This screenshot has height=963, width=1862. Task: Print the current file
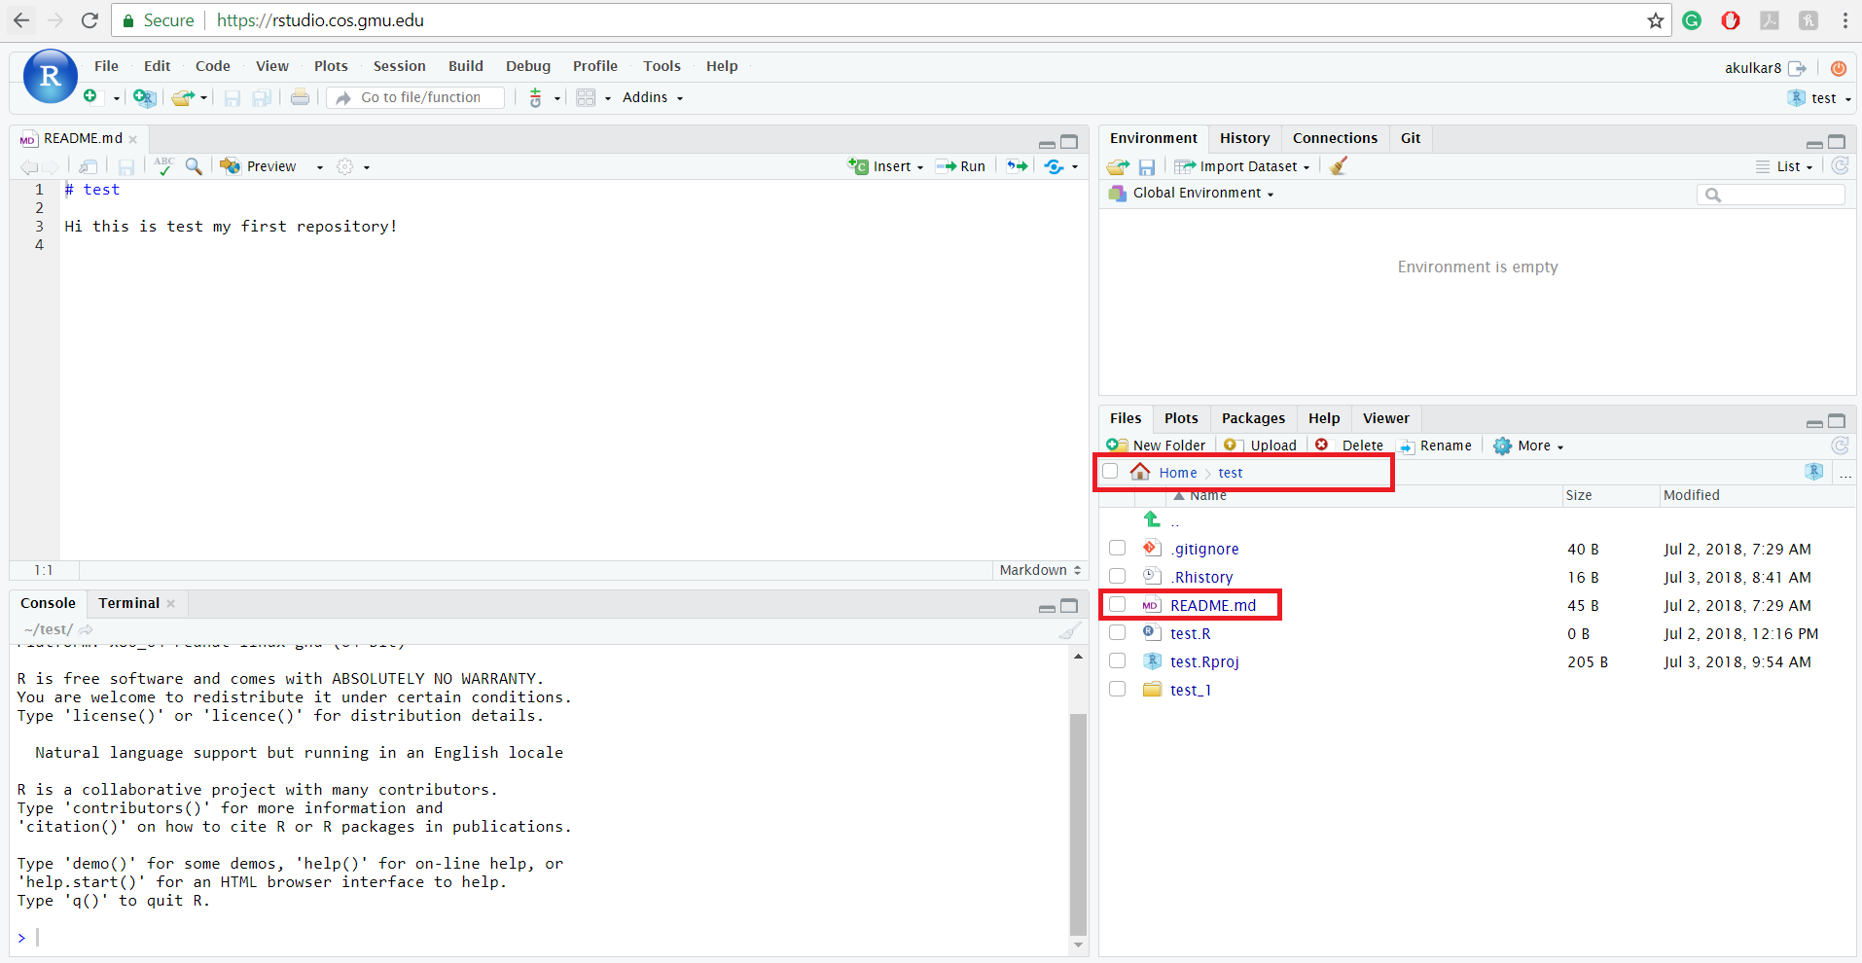pos(300,97)
